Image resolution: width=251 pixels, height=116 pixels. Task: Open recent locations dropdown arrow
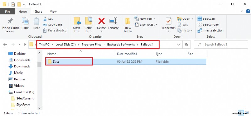[19, 45]
